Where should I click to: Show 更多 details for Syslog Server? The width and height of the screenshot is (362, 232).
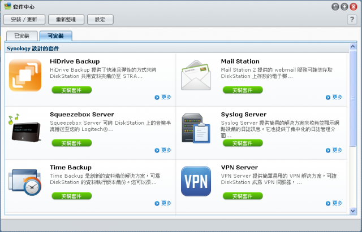(x=334, y=150)
